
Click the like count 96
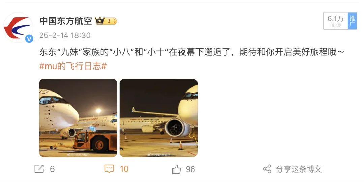[x=190, y=169]
